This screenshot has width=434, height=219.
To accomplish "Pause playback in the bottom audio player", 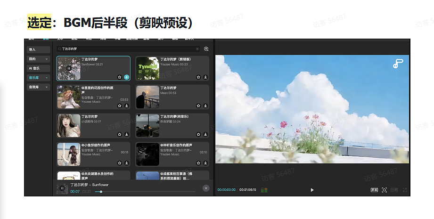I will [62, 188].
